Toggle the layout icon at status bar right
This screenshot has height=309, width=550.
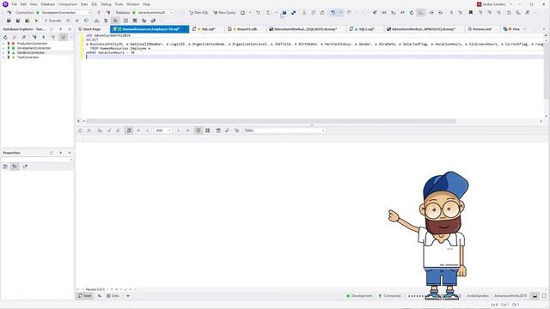[x=535, y=295]
